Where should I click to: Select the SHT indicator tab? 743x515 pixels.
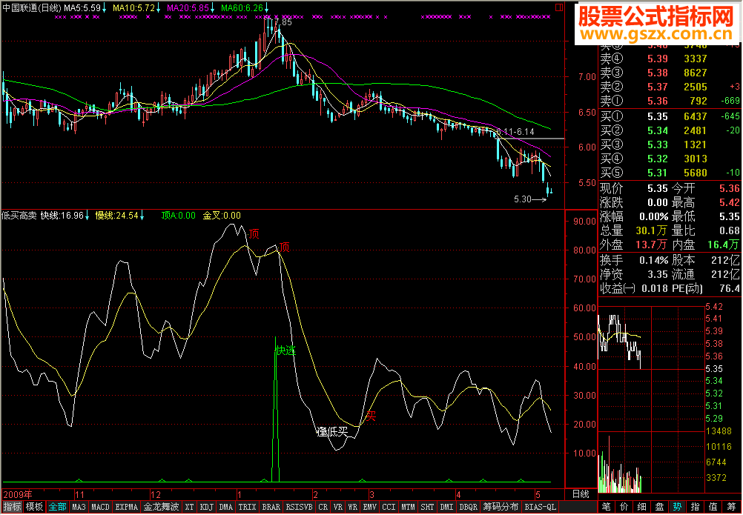coord(427,507)
